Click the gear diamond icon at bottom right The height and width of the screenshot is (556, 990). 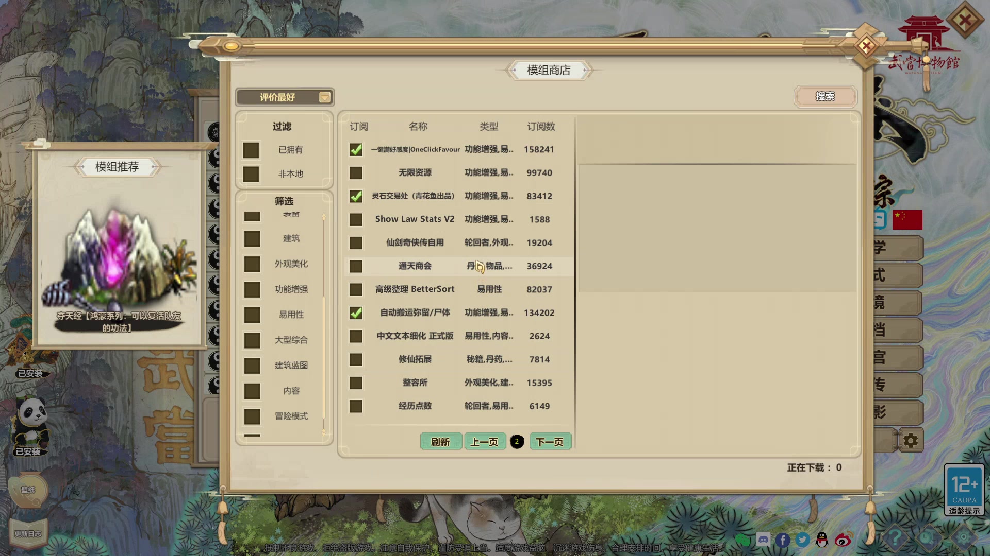[963, 538]
